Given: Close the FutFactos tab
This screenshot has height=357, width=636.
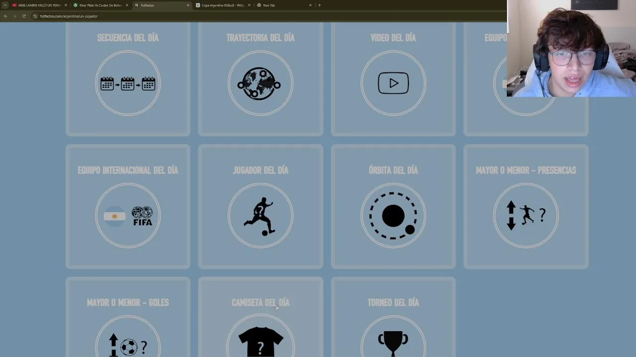Looking at the screenshot, I should pyautogui.click(x=188, y=5).
